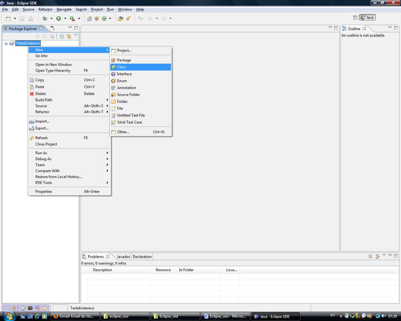The height and width of the screenshot is (321, 401).
Task: Select Import... in the context menu
Action: click(69, 121)
